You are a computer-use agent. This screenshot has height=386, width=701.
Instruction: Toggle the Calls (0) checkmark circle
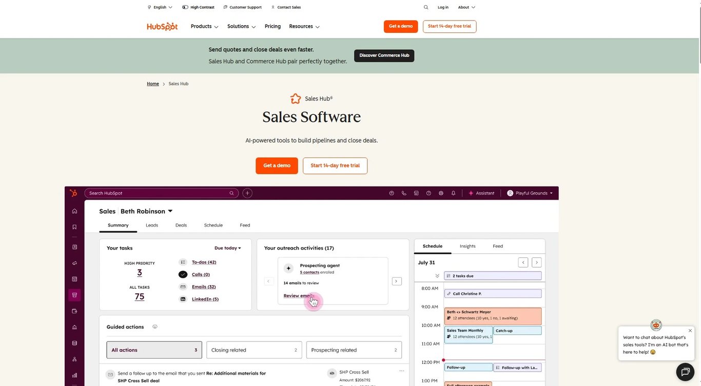click(183, 274)
